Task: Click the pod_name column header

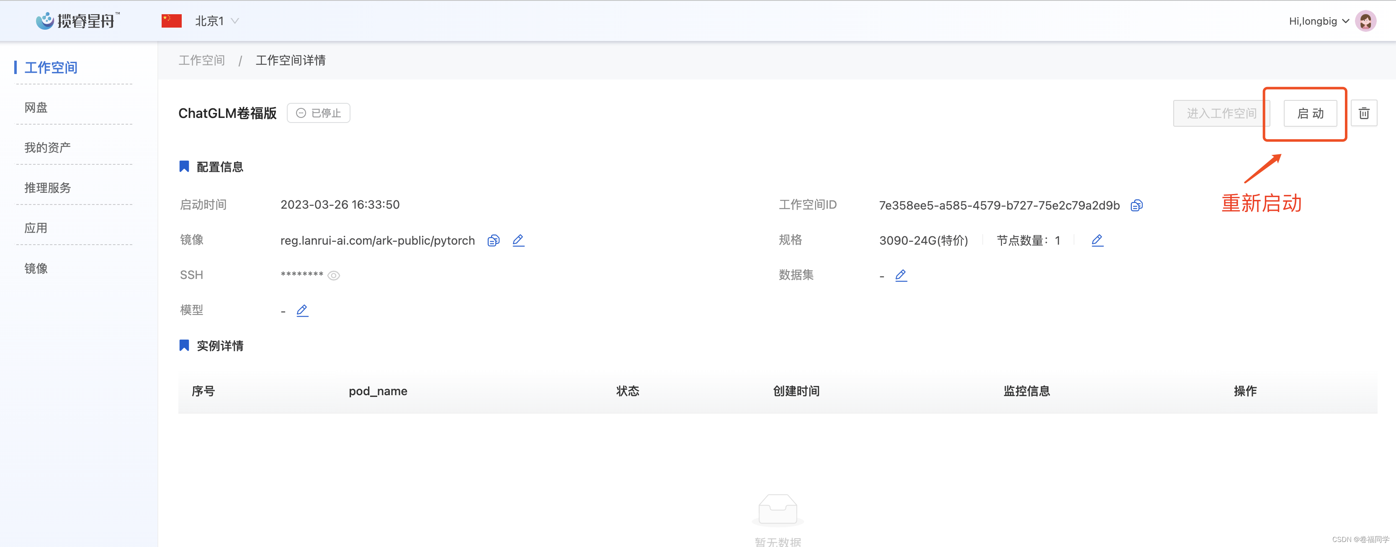Action: pos(378,391)
